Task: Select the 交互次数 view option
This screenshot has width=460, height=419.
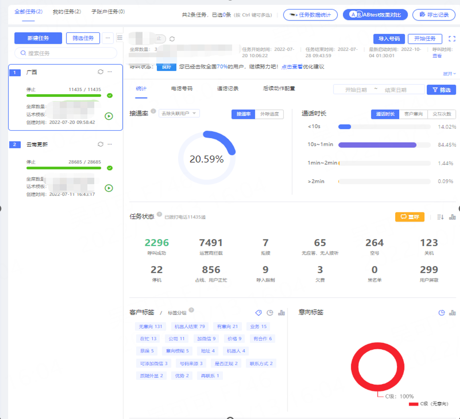Action: tap(441, 114)
